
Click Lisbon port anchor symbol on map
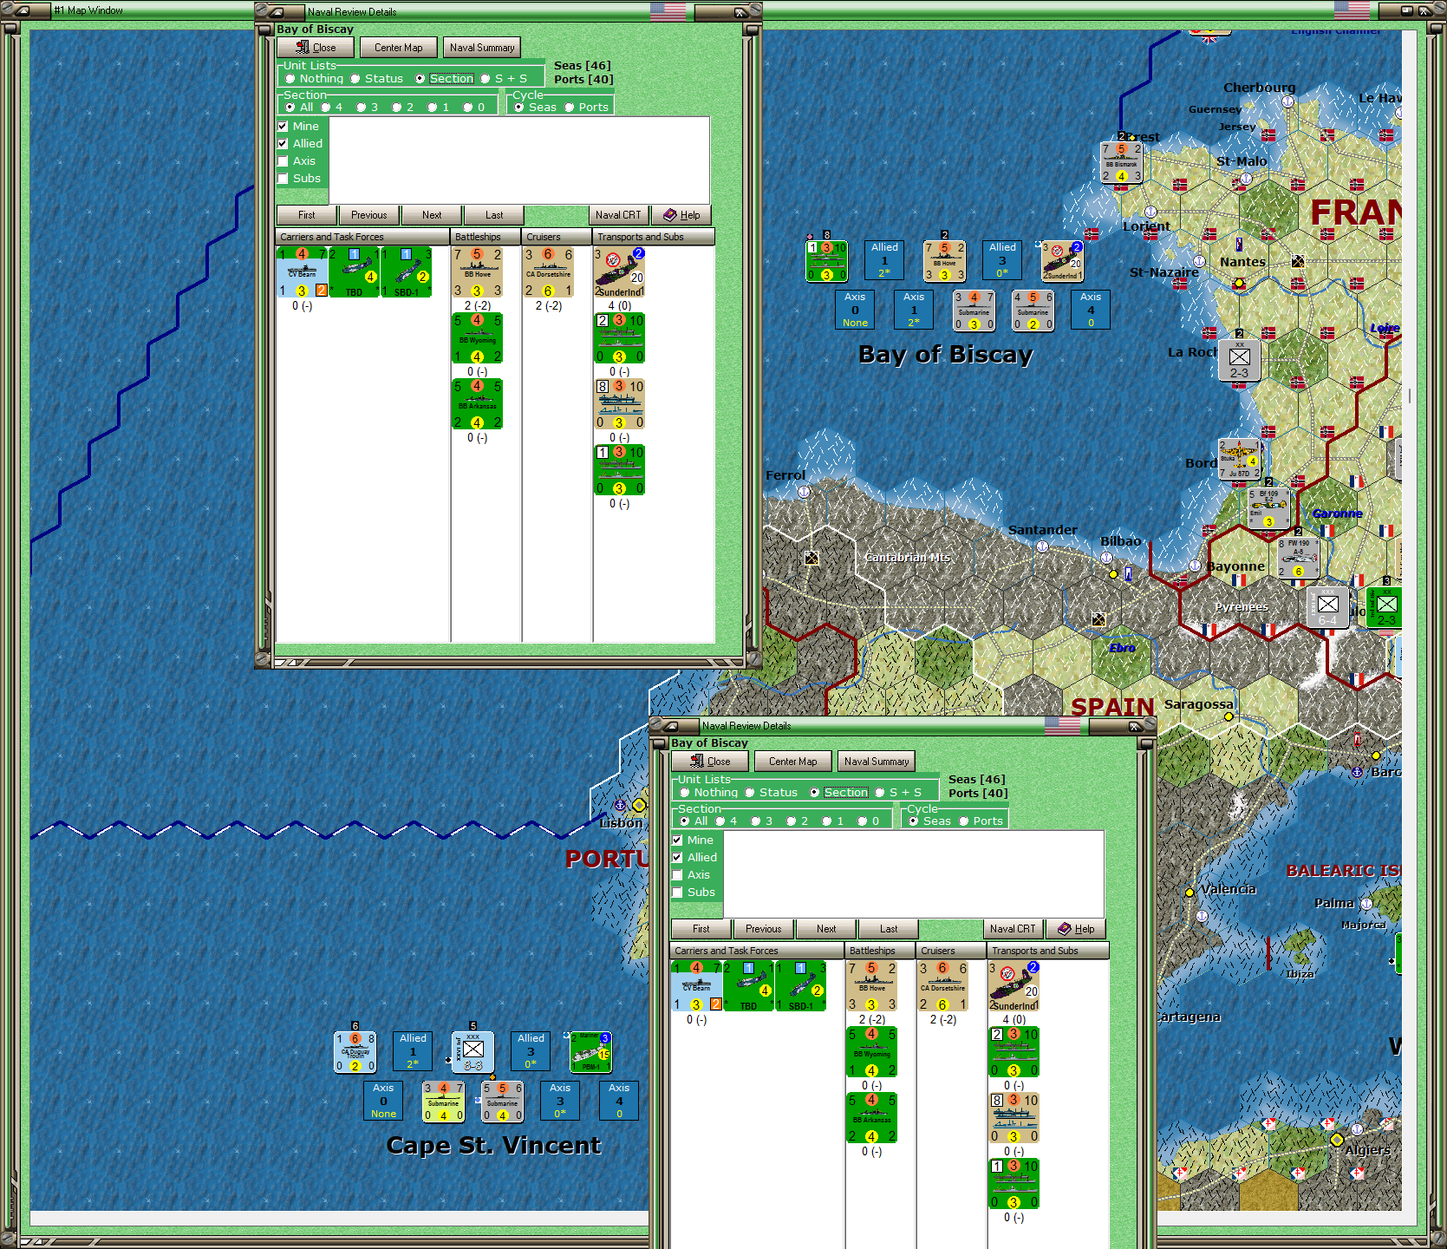[620, 806]
